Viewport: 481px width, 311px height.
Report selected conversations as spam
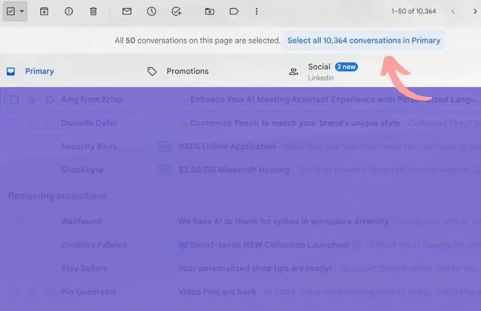[x=68, y=11]
